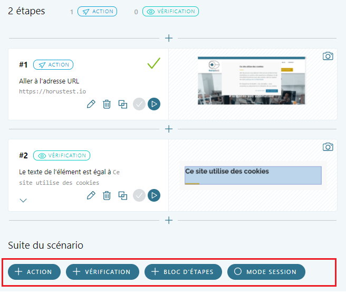Expand step #2 details with the chevron

23,200
